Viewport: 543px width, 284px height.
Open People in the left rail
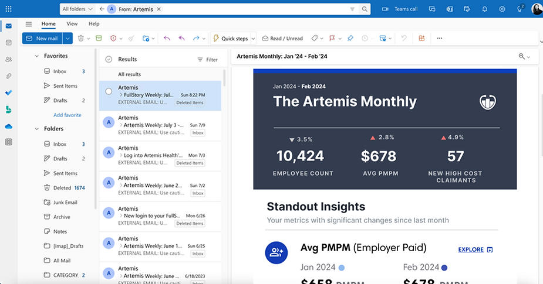[9, 59]
